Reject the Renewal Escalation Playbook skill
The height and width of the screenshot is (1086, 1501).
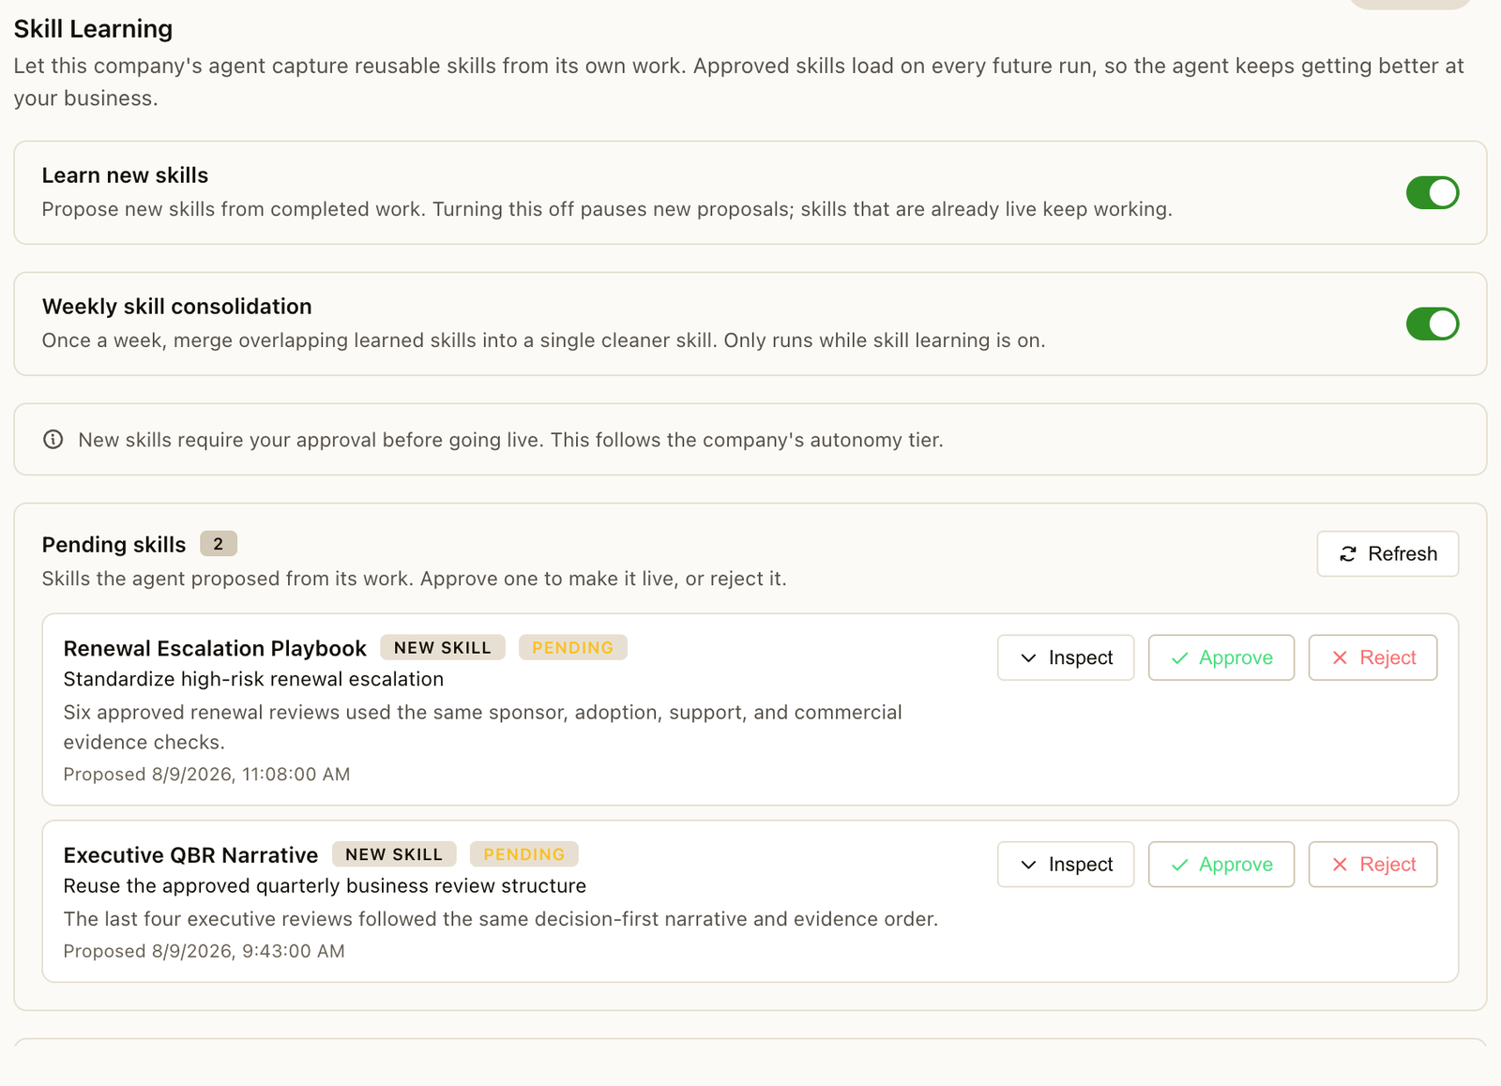tap(1372, 657)
